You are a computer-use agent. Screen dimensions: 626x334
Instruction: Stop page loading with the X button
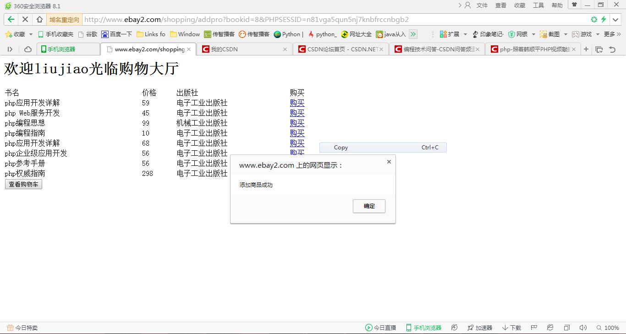pyautogui.click(x=25, y=20)
